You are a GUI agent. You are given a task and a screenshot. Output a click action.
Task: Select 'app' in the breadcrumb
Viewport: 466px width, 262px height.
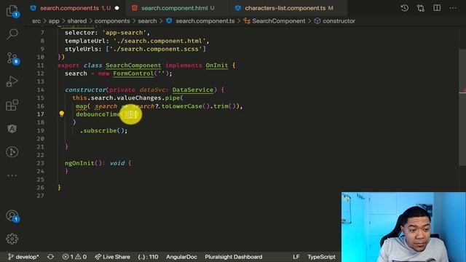[x=54, y=21]
